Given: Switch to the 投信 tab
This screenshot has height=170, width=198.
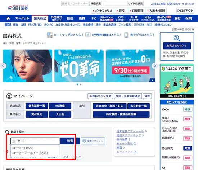Looking at the screenshot, I should point(70,19).
